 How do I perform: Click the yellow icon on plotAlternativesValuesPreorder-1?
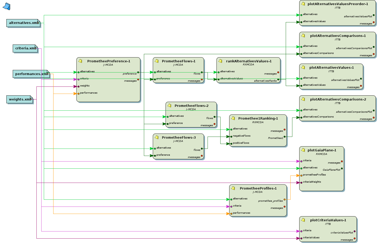pyautogui.click(x=303, y=4)
